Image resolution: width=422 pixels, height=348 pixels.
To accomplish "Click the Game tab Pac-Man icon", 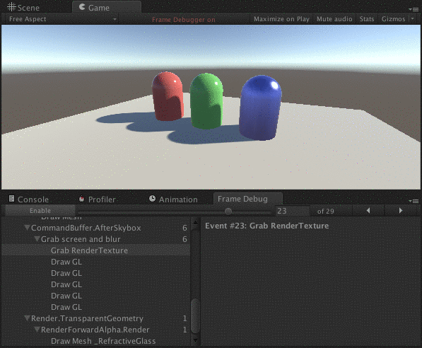I will (x=82, y=7).
